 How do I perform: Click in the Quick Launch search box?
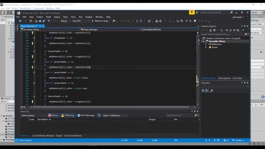coord(214,12)
